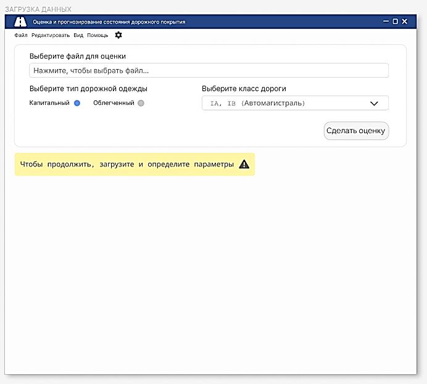This screenshot has height=384, width=427.
Task: Click the Сделать оценку button
Action: pyautogui.click(x=356, y=131)
